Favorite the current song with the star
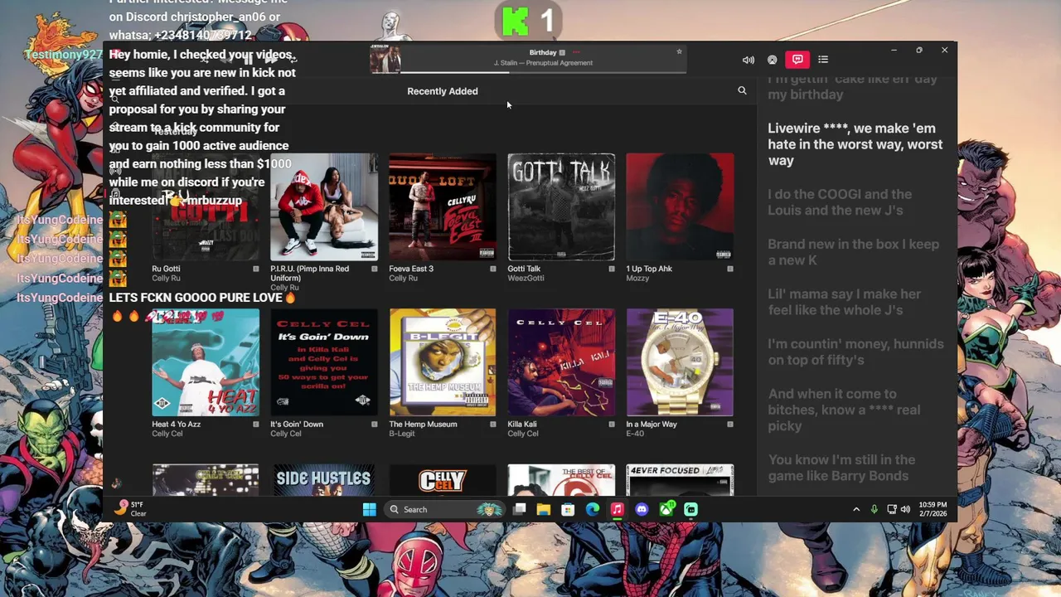 679,51
